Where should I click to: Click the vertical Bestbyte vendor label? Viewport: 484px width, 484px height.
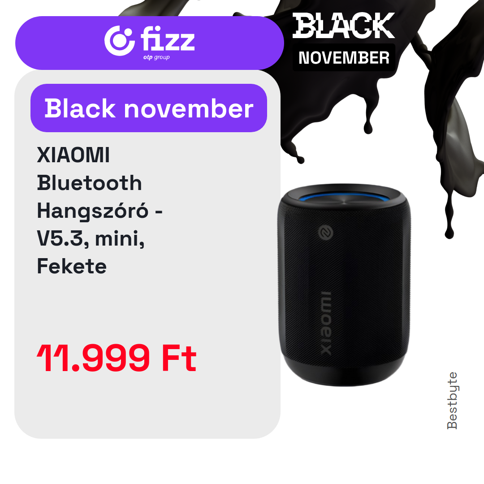[x=452, y=400]
